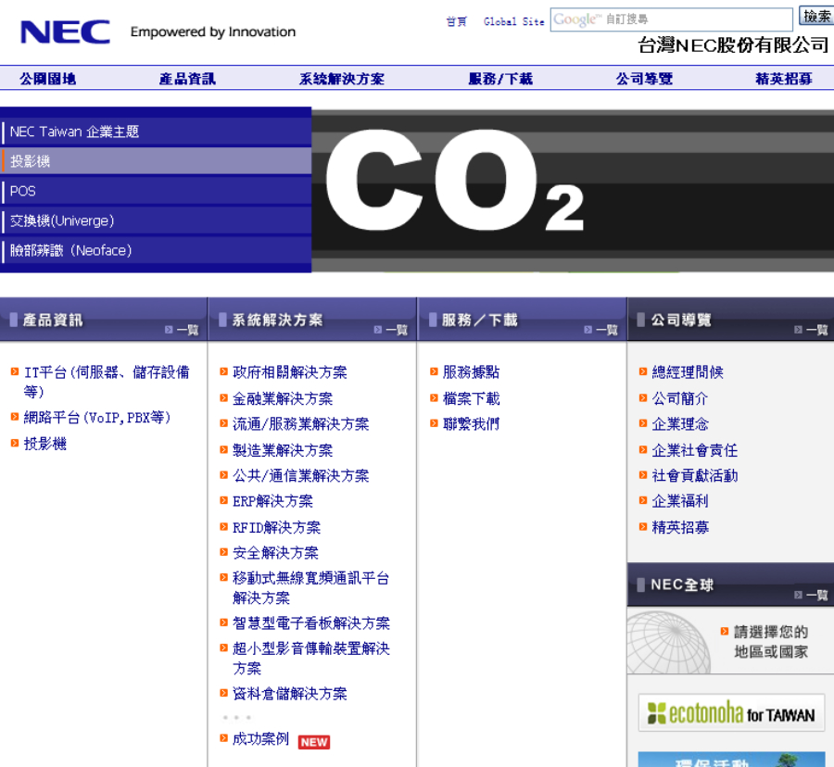This screenshot has width=834, height=767.
Task: Open 總經理問候 link
Action: point(688,372)
